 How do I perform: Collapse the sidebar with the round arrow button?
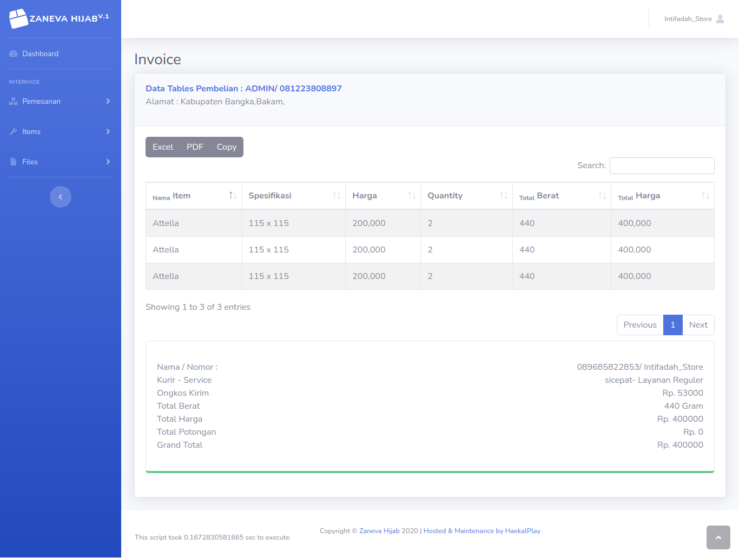click(61, 197)
